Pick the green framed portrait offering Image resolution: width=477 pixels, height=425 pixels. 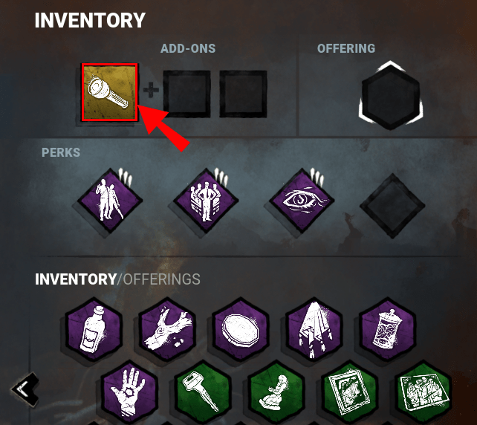[350, 392]
